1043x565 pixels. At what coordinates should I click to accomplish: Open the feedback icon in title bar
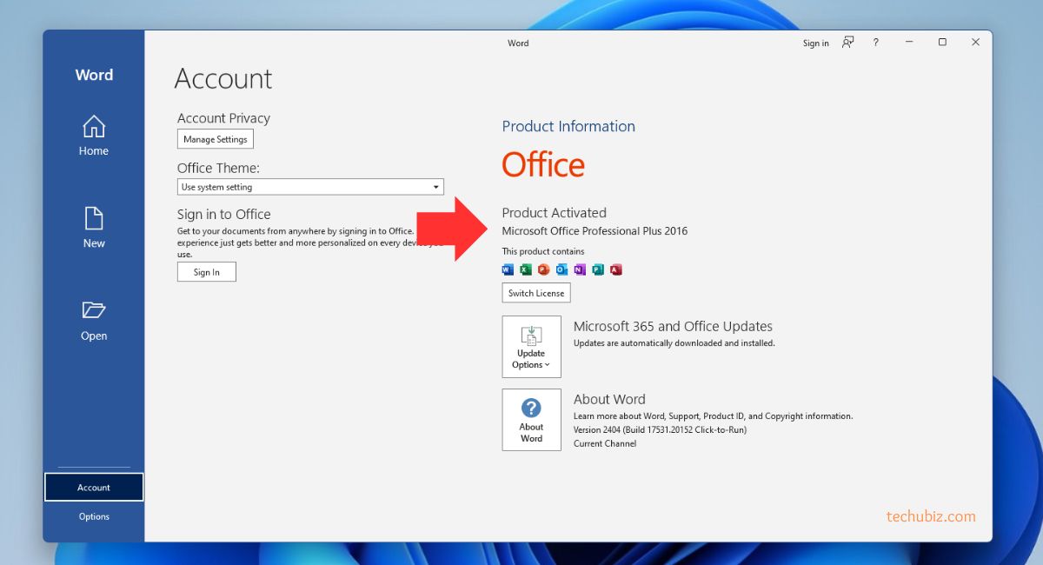(848, 43)
